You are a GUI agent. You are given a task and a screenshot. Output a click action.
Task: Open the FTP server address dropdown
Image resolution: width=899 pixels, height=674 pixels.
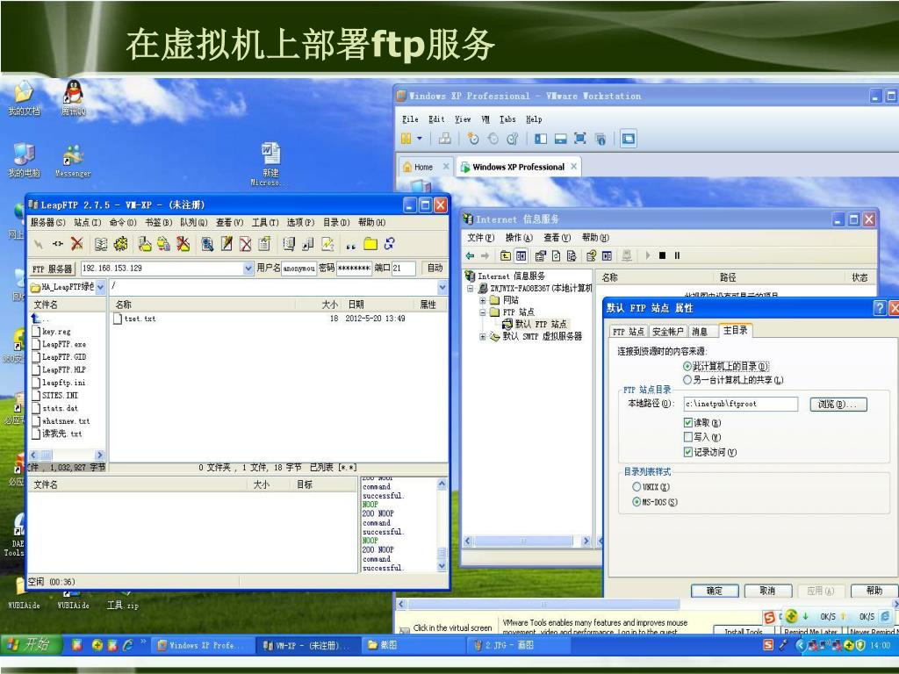tap(248, 269)
